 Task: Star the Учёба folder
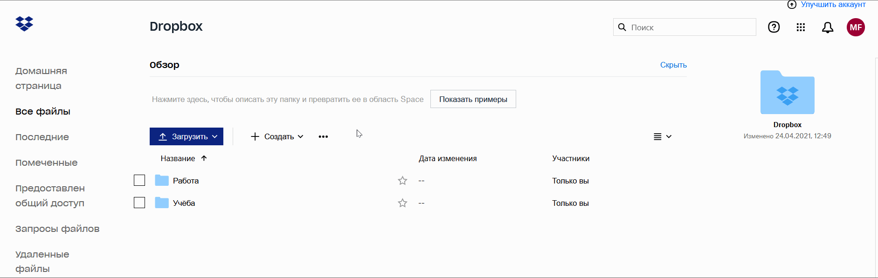402,203
